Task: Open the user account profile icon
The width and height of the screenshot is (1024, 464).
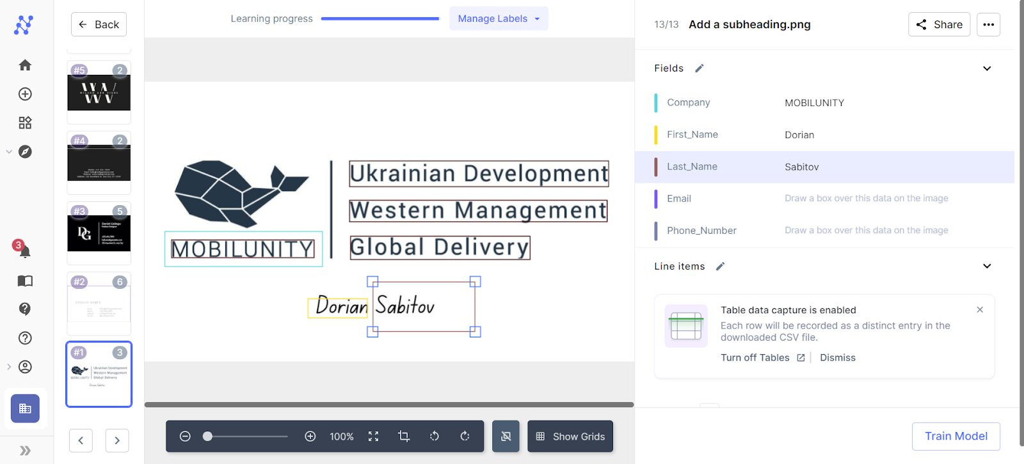Action: coord(25,367)
